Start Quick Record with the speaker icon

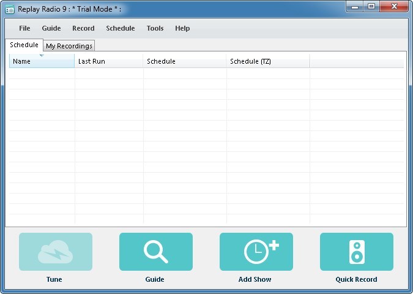356,252
